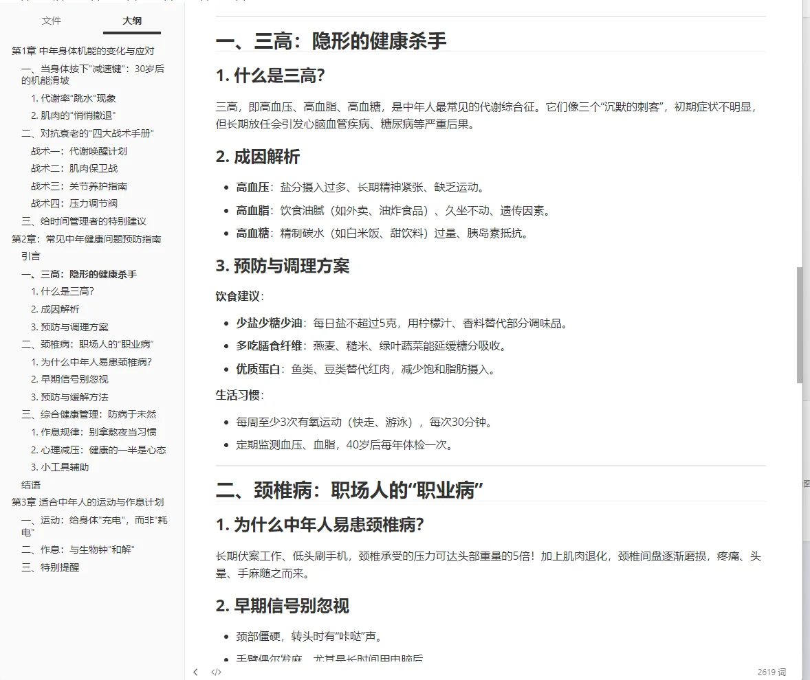Click the line 每周至少3次有氧运动
The image size is (810, 680).
pyautogui.click(x=366, y=422)
